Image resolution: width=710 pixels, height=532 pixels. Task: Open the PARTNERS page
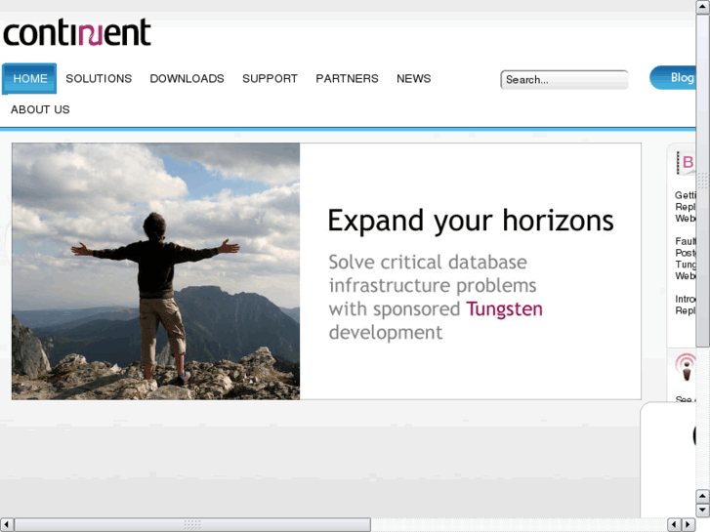348,79
